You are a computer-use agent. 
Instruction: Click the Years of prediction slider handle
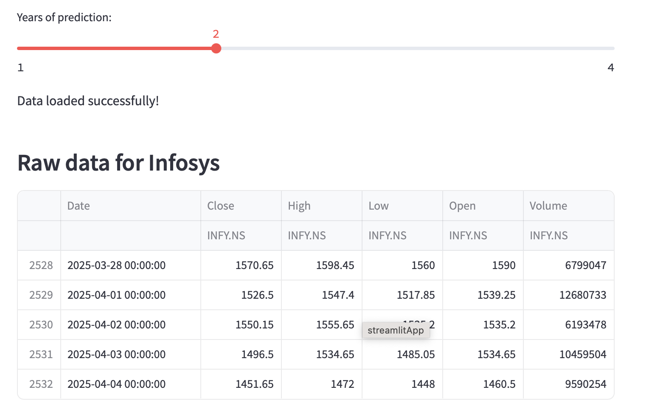[x=216, y=48]
